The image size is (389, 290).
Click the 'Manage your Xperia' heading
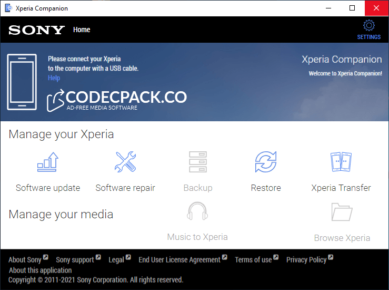click(61, 134)
